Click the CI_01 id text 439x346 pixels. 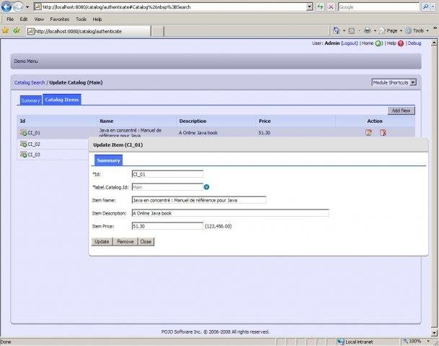coord(34,132)
